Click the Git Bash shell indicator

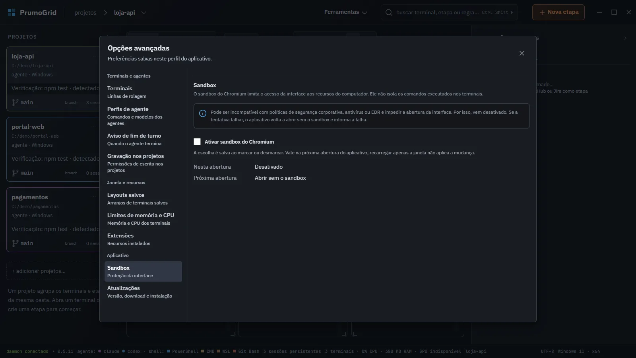246,351
